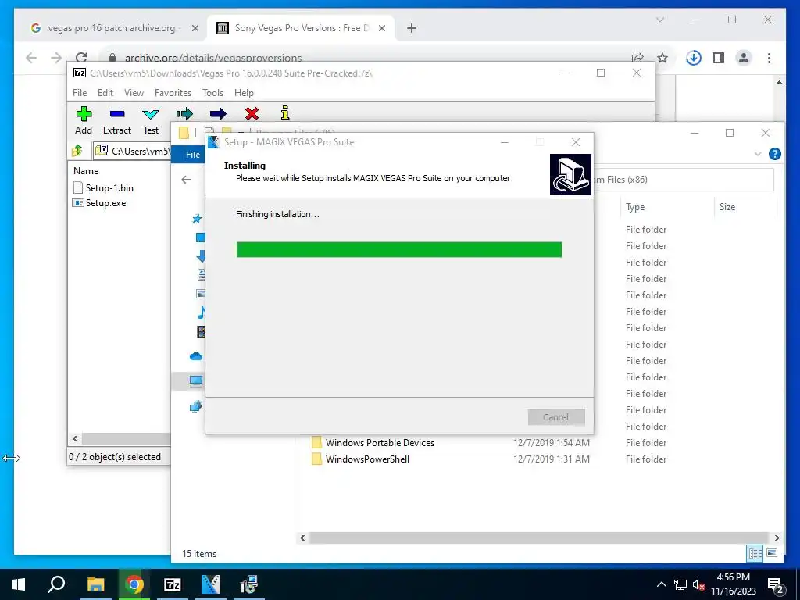Select Network icon in Explorer sidebar
Image resolution: width=800 pixels, height=600 pixels.
click(196, 406)
